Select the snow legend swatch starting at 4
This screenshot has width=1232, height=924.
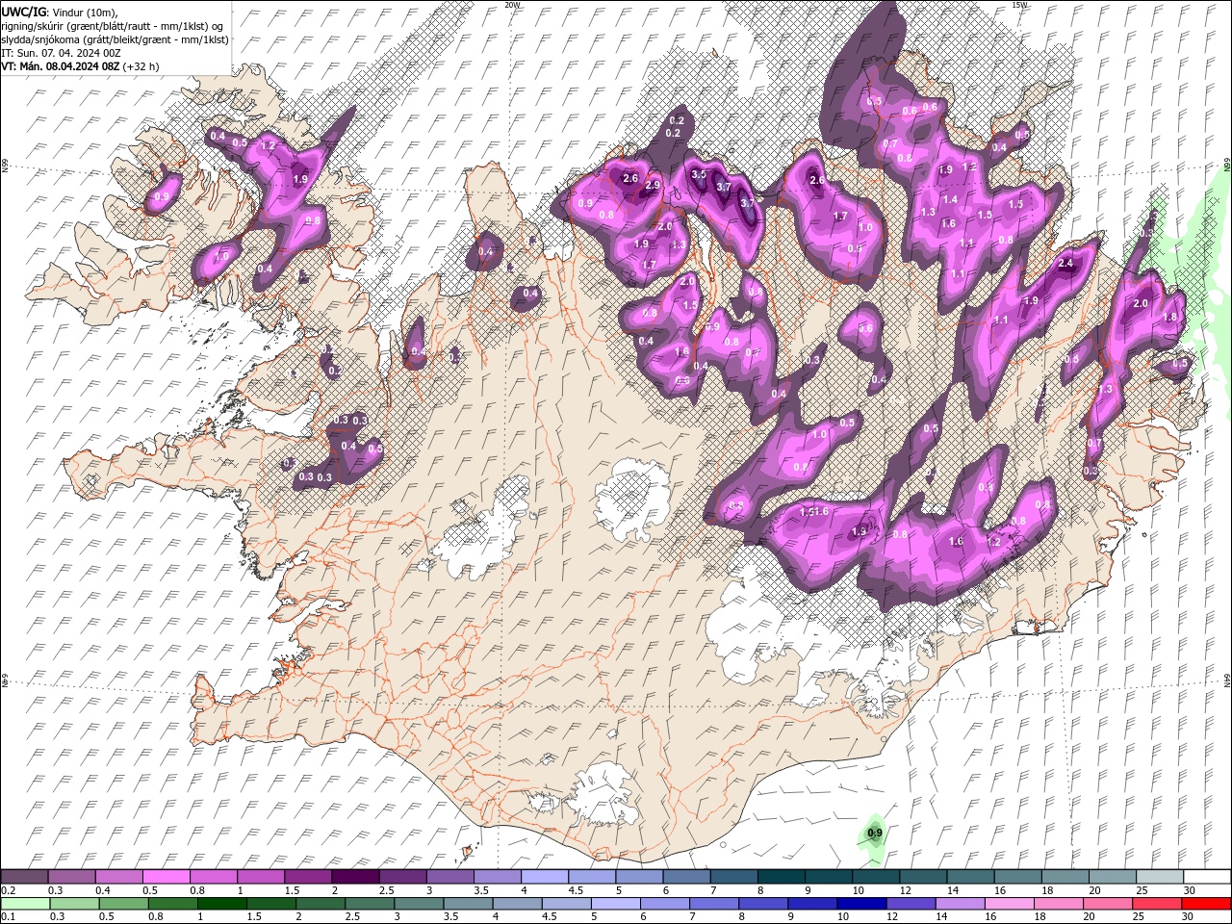(544, 877)
